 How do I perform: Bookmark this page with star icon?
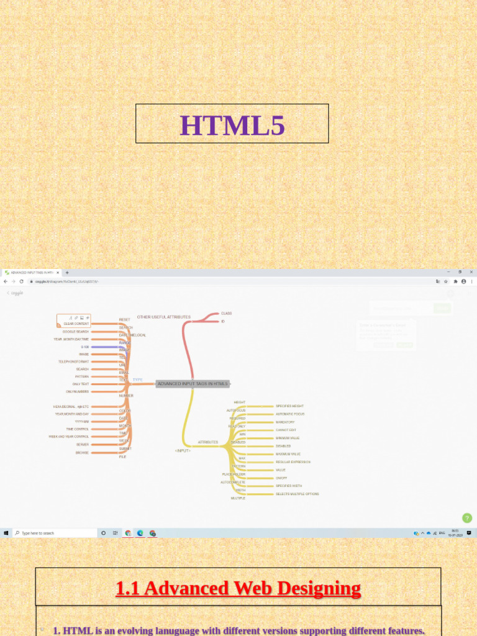point(446,281)
